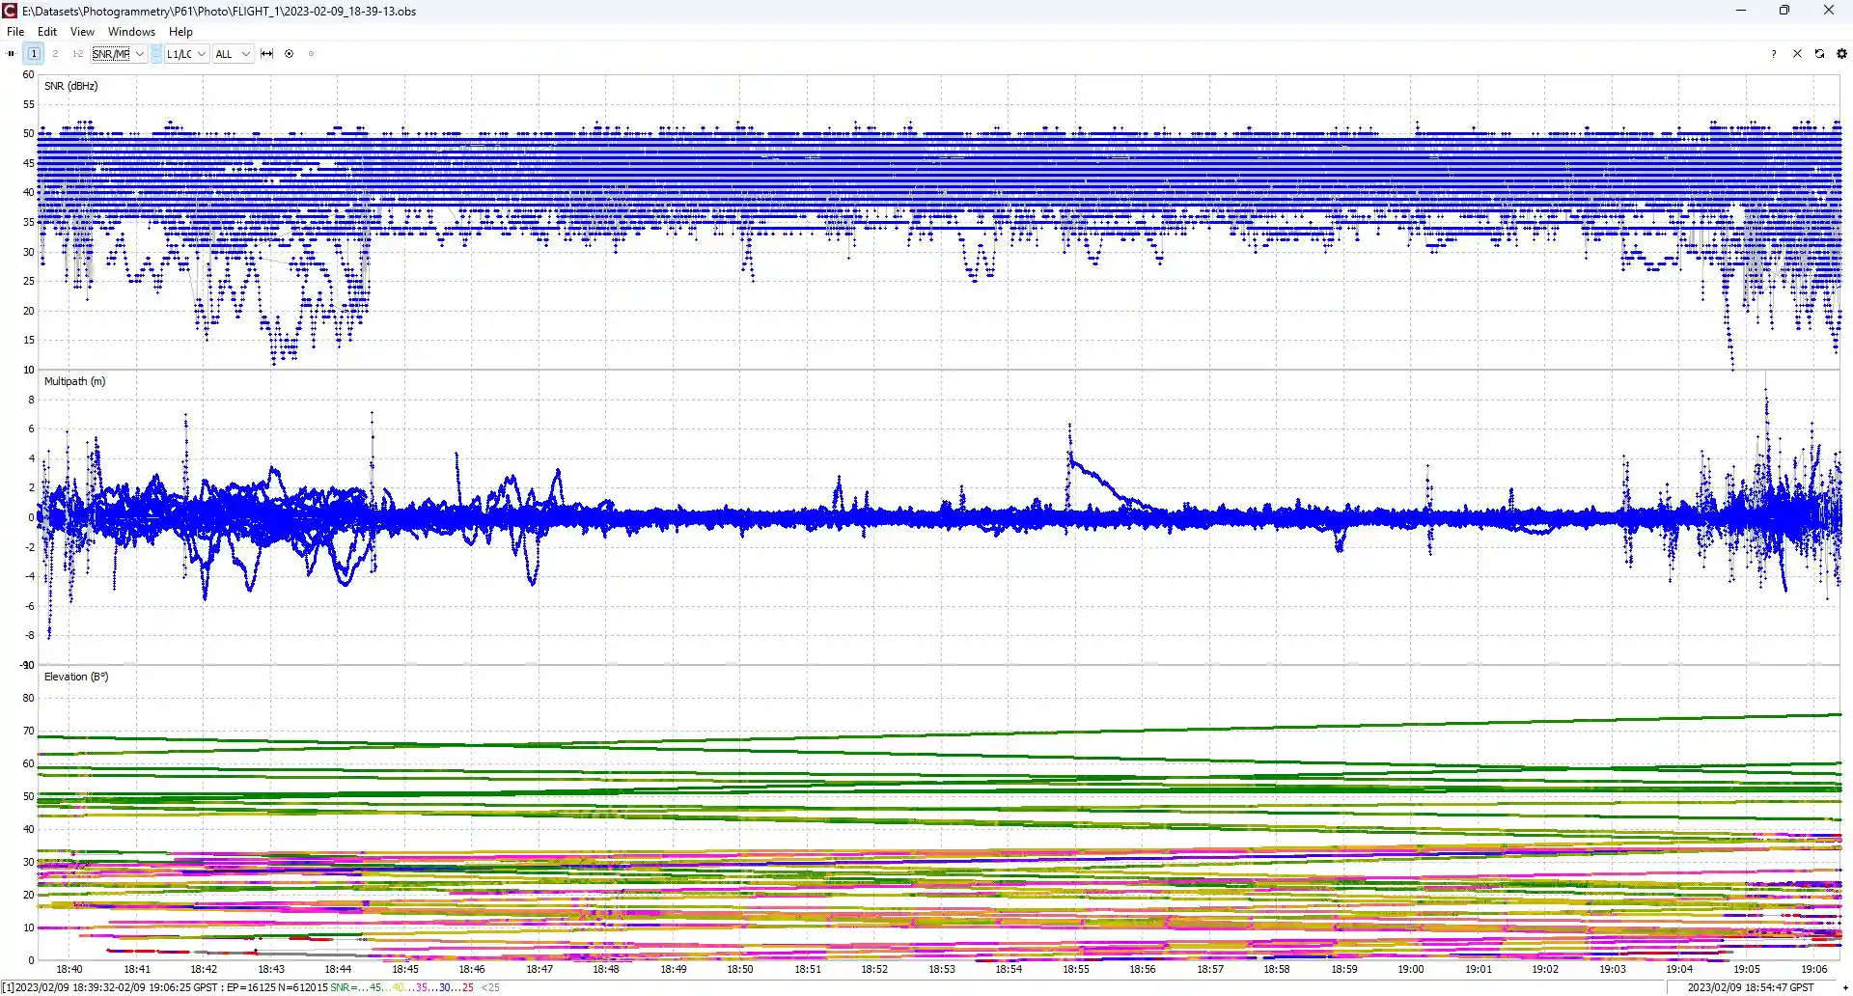
Task: Click the 18:50 time axis label
Action: pos(740,969)
